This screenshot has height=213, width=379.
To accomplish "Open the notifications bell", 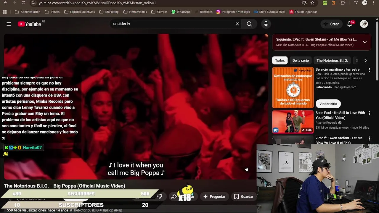I will click(350, 24).
